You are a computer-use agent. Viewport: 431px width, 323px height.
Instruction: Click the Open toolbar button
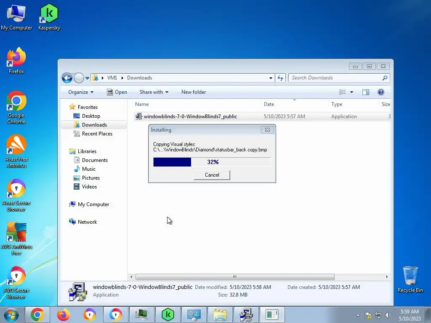(117, 92)
